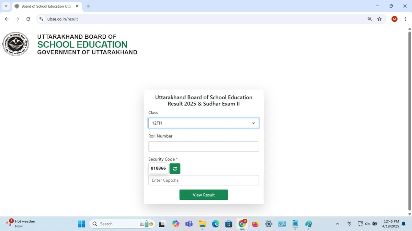
Task: Expand the tab search dropdown arrow
Action: [x=6, y=6]
